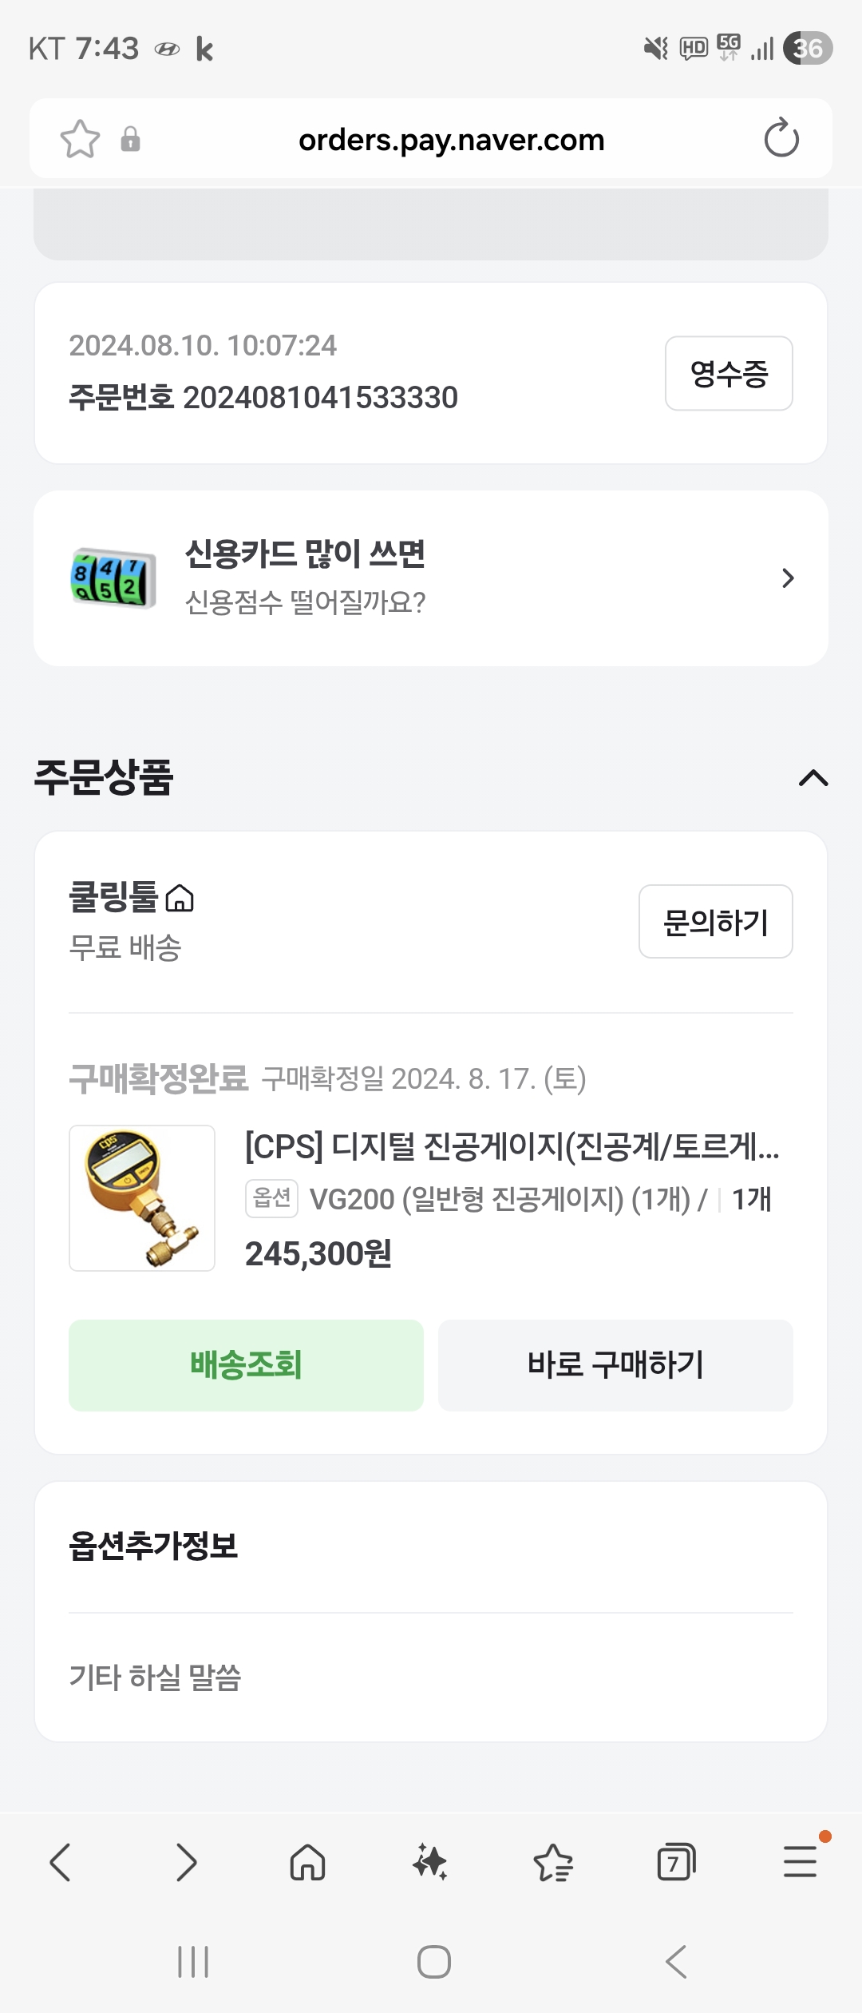Viewport: 862px width, 2013px height.
Task: Reload the page with refresh icon
Action: tap(781, 139)
